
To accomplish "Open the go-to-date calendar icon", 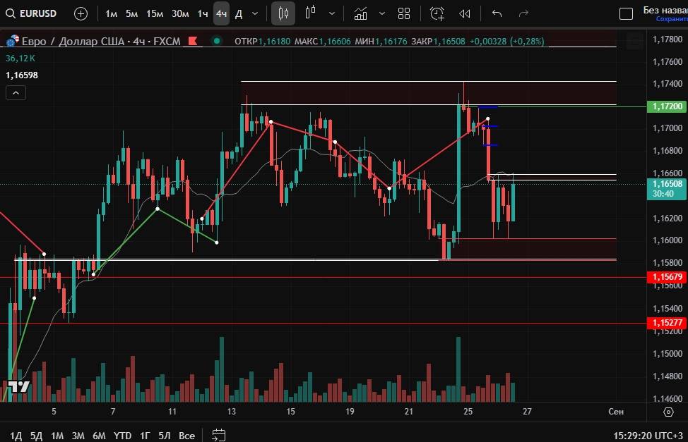I will (x=219, y=435).
